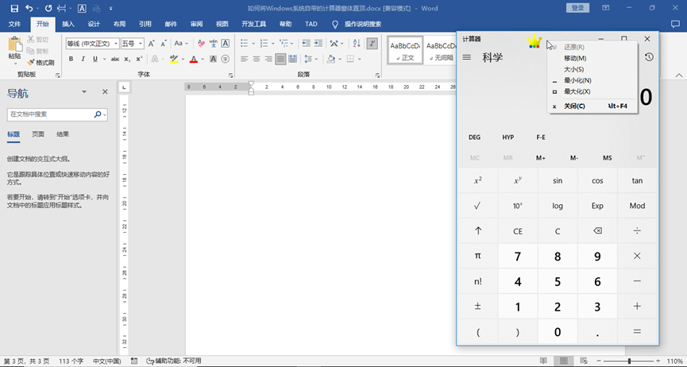The height and width of the screenshot is (367, 687).
Task: Open the Calculator hamburger navigation menu
Action: [467, 57]
